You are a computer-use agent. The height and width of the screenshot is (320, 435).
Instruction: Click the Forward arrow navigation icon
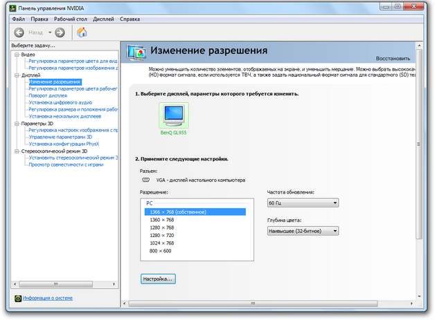[x=60, y=32]
